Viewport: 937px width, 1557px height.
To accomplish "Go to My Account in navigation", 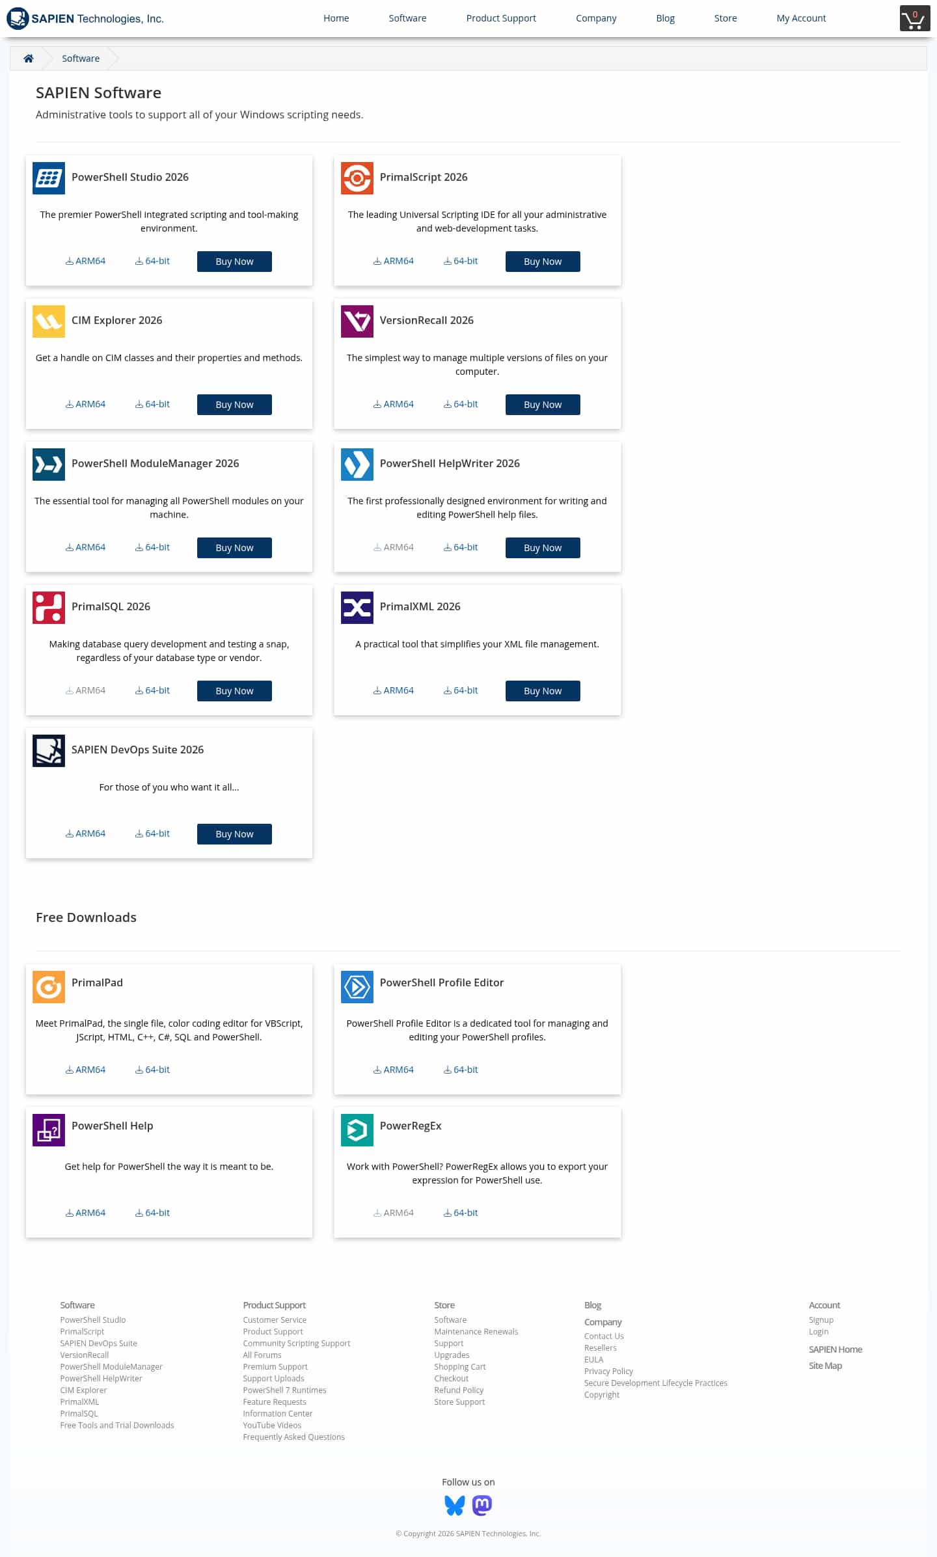I will click(801, 18).
